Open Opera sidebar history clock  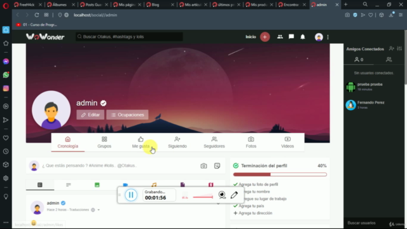[6, 151]
